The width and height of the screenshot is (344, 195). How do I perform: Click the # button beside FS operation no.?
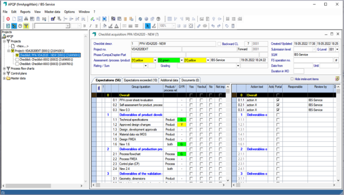coord(336,60)
